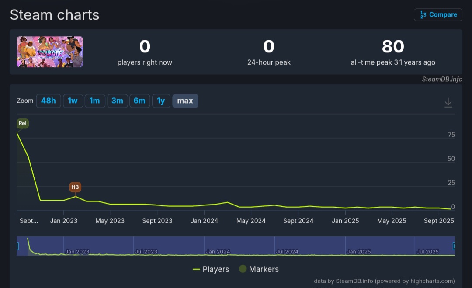The height and width of the screenshot is (288, 472).
Task: Click the all-time peak value 80
Action: tap(393, 46)
